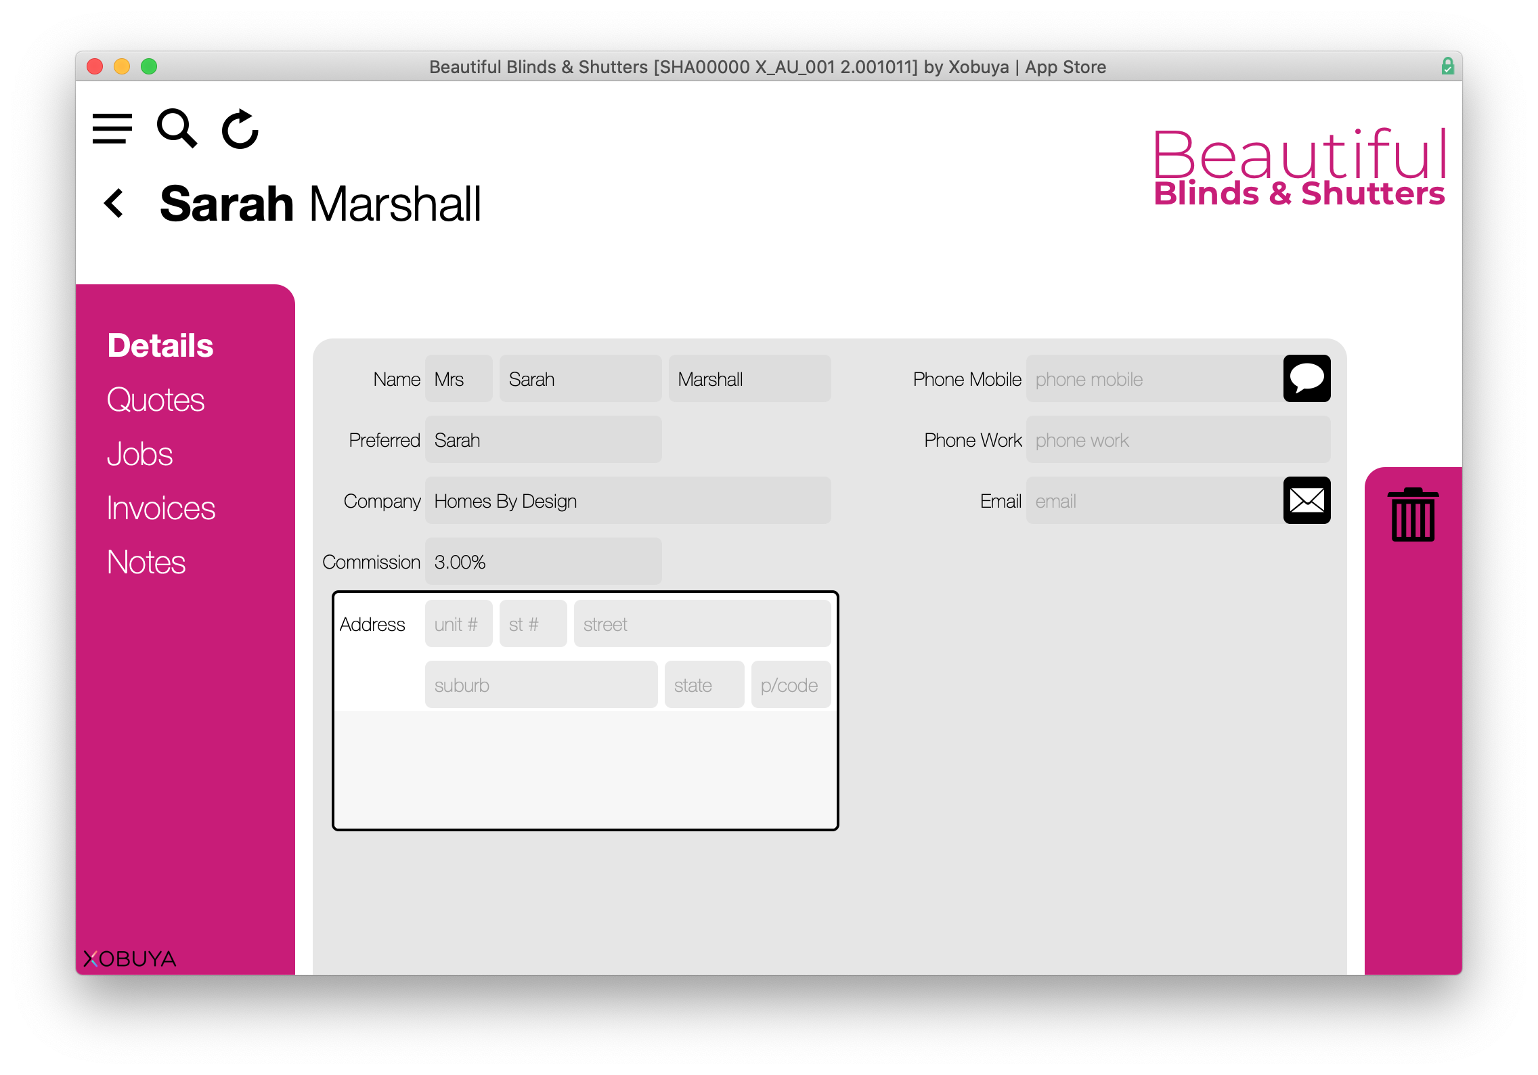1538x1075 pixels.
Task: Focus the state field
Action: pyautogui.click(x=705, y=684)
